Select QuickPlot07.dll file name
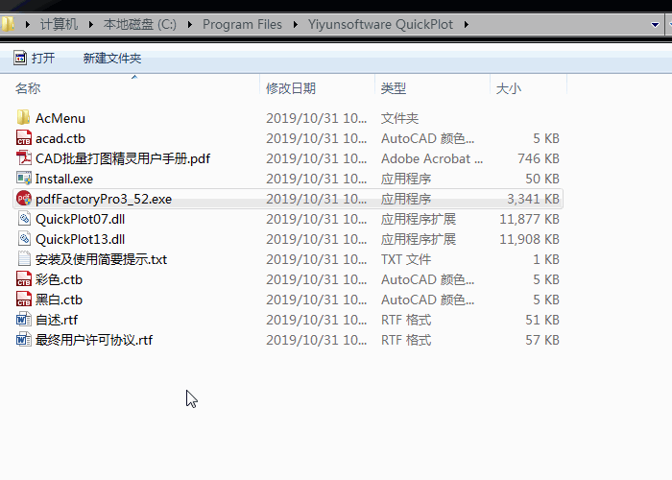 click(x=80, y=219)
